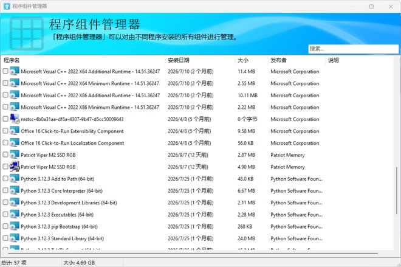Viewport: 401px width, 267px height.
Task: Click the icon of Microsoft Visual C++ 2022 X64 Additional Runtime
Action: click(15, 71)
